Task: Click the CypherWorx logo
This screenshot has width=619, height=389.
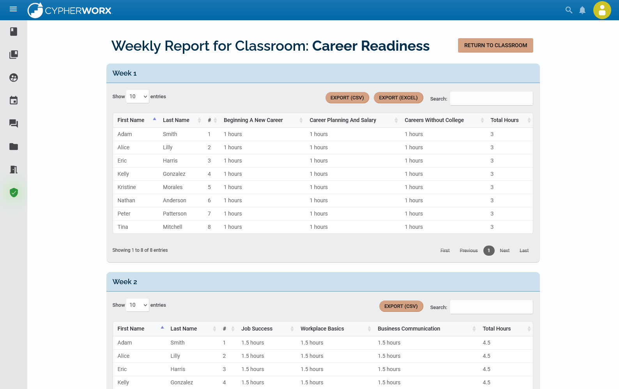Action: point(70,10)
